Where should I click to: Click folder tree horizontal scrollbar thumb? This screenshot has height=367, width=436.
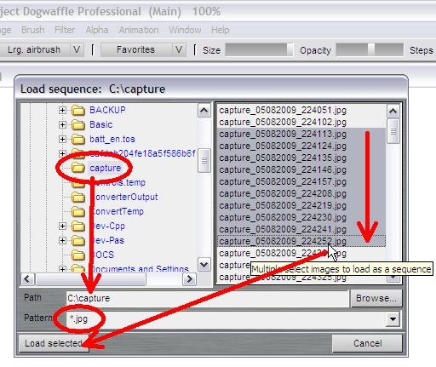90,279
